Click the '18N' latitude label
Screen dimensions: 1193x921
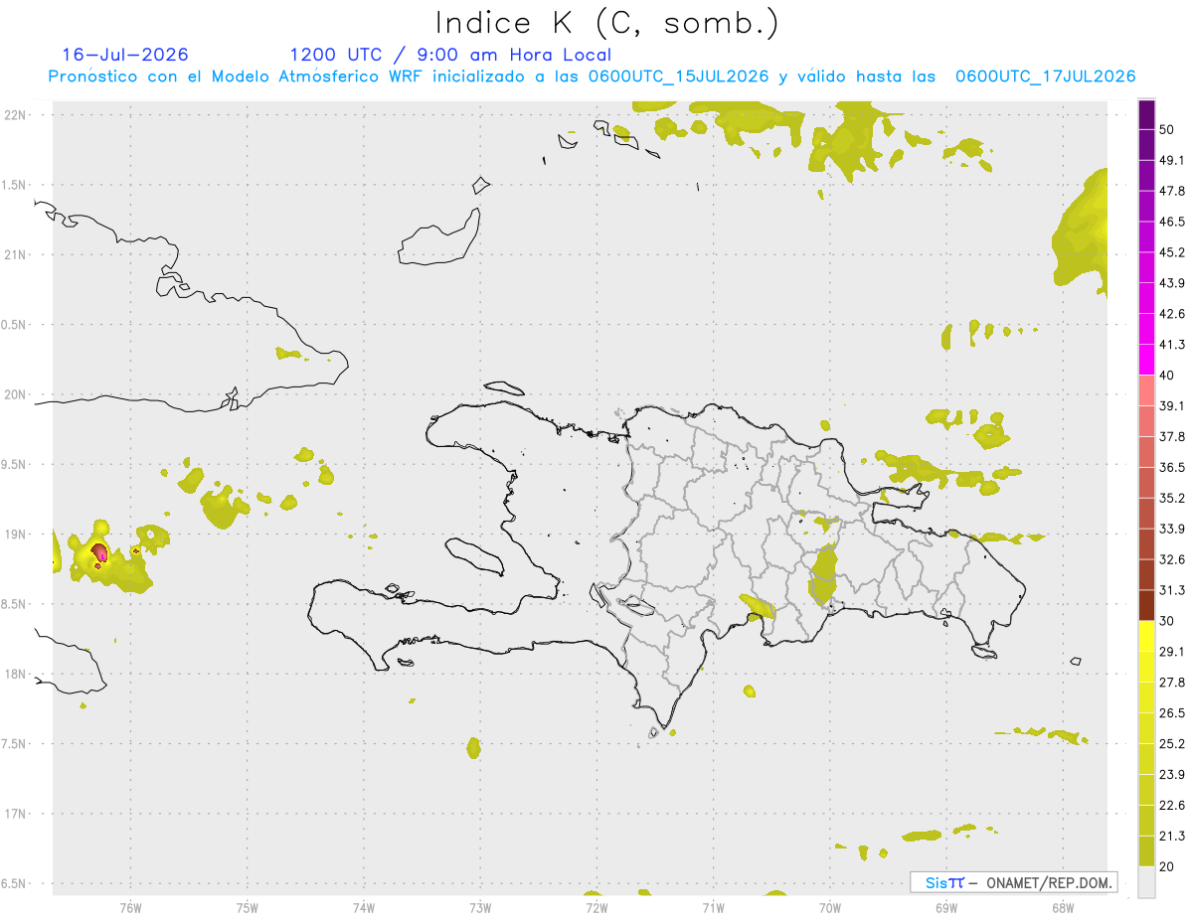(15, 674)
